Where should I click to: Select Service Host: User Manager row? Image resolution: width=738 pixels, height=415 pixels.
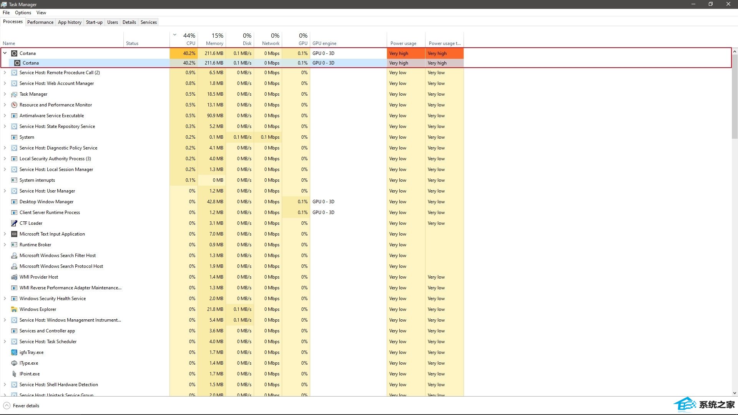232,191
